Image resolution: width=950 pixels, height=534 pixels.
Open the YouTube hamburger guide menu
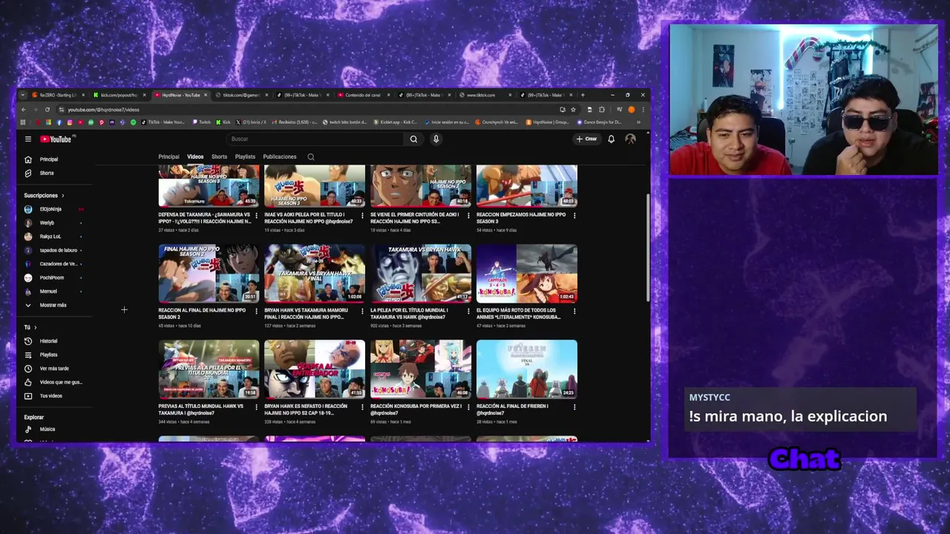tap(28, 139)
